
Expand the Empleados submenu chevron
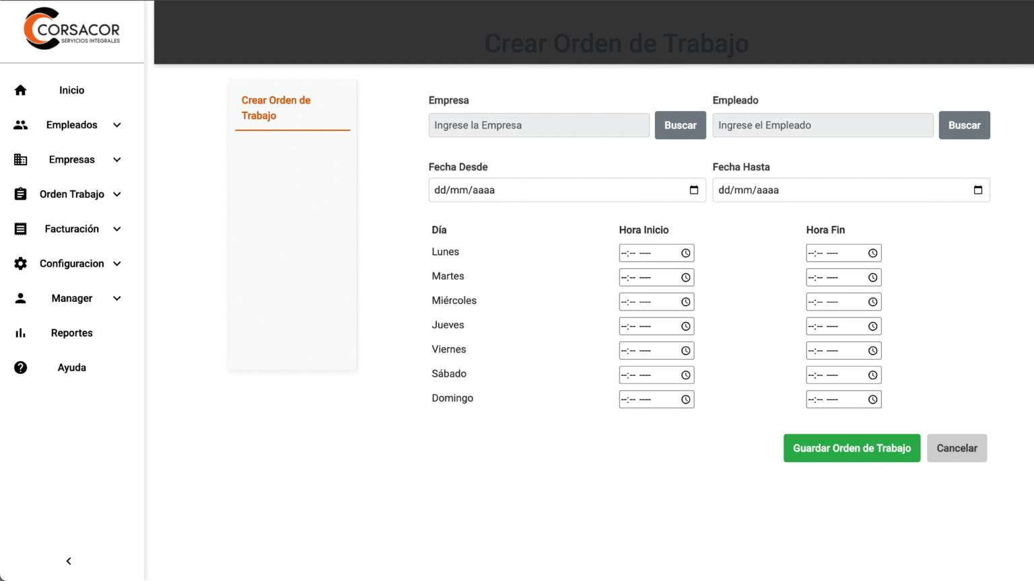(117, 125)
